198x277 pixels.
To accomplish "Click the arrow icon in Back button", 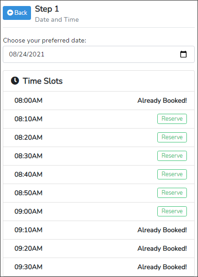I will (x=10, y=13).
